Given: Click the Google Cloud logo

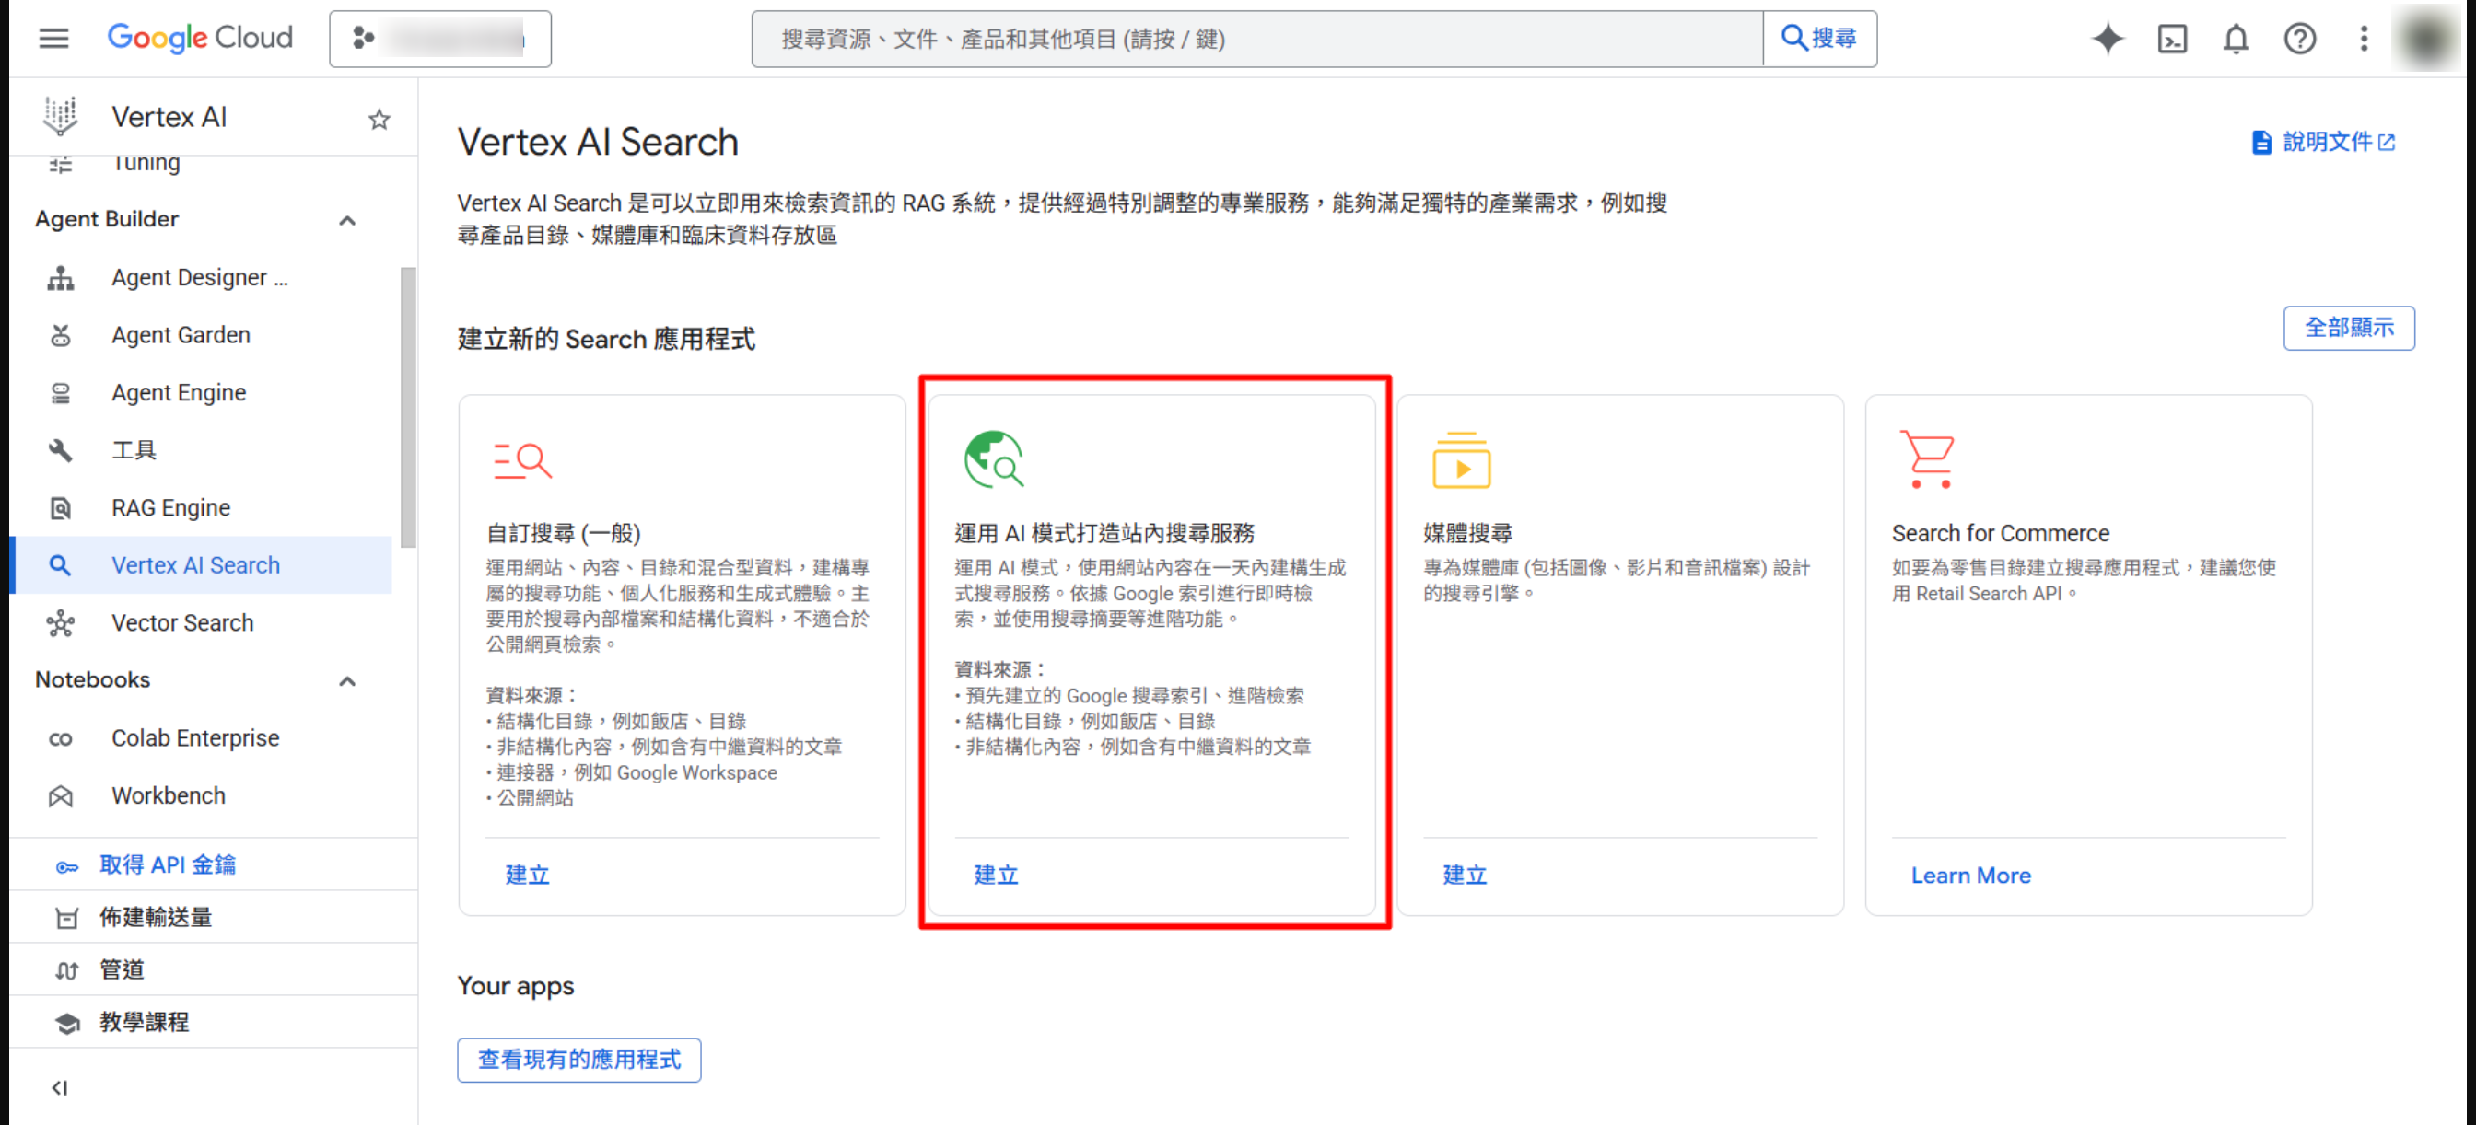Looking at the screenshot, I should pos(200,39).
